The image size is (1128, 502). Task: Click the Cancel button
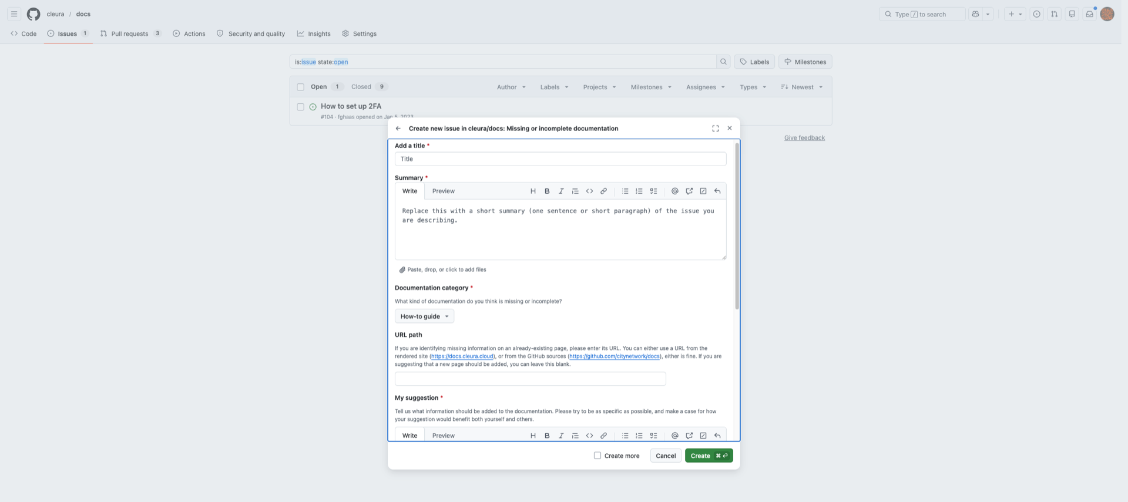coord(666,456)
